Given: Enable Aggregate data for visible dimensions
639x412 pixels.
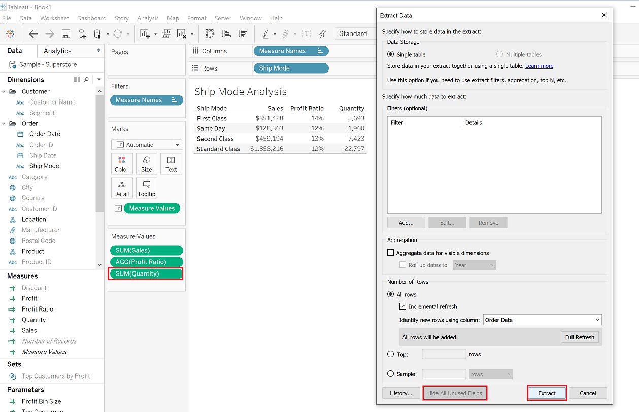Looking at the screenshot, I should (x=390, y=253).
